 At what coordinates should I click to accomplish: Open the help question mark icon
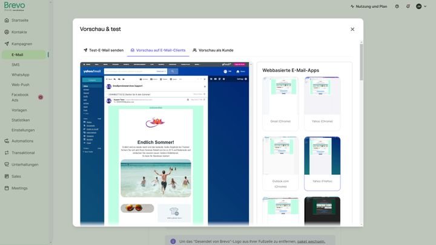click(x=397, y=7)
